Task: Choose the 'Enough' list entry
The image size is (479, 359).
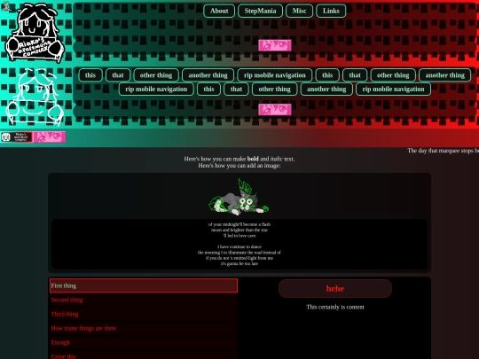Action: (144, 342)
